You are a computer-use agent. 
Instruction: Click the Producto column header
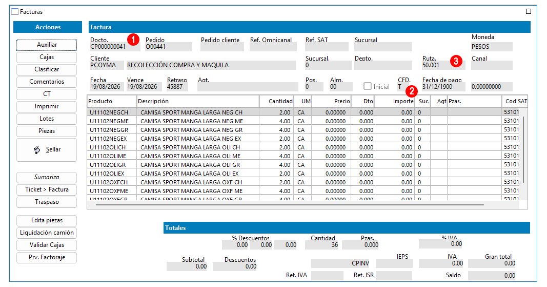(112, 101)
